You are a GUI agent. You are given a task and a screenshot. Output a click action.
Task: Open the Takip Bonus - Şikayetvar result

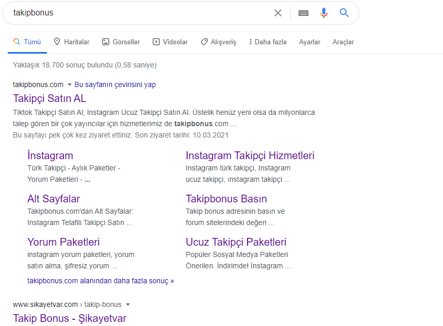point(70,318)
